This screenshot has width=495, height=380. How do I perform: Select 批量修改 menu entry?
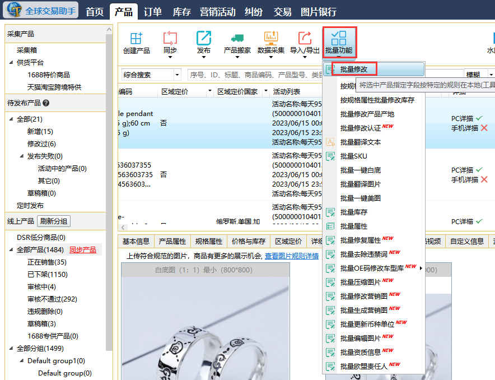click(374, 69)
